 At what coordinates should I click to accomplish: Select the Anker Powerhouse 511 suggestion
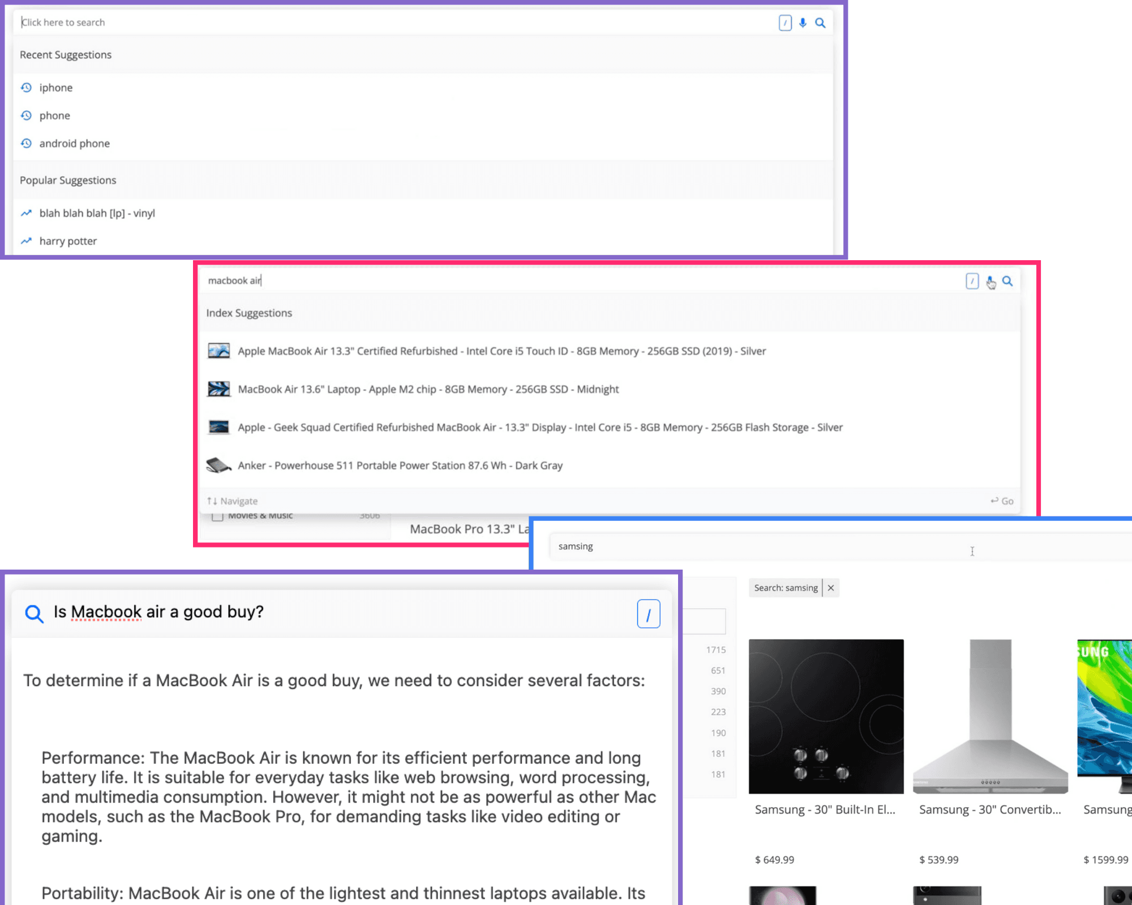pyautogui.click(x=400, y=465)
